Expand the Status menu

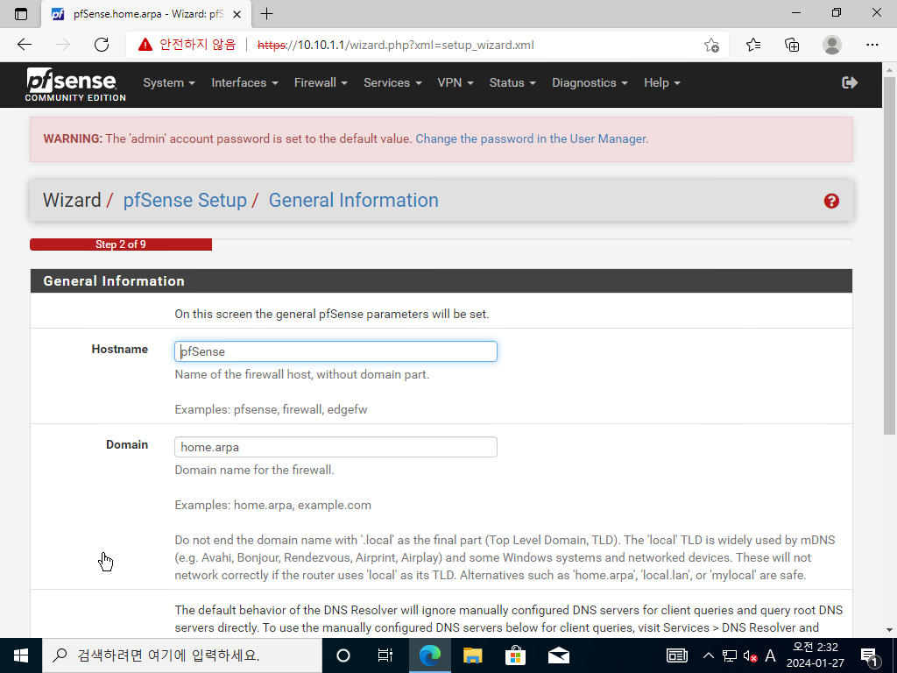point(512,83)
